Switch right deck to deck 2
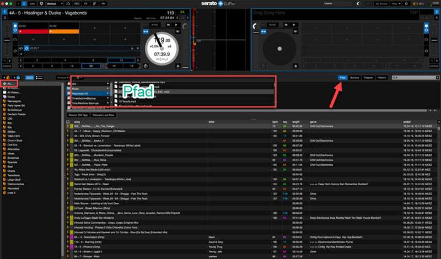441x259 pixels. point(436,12)
